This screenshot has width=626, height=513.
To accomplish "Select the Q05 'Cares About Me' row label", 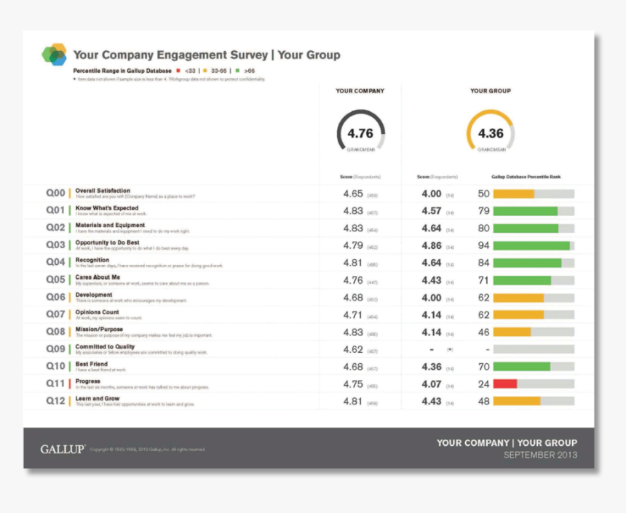I will click(x=98, y=277).
